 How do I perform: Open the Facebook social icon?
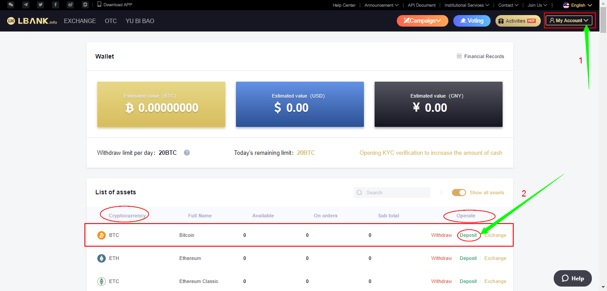[x=56, y=5]
